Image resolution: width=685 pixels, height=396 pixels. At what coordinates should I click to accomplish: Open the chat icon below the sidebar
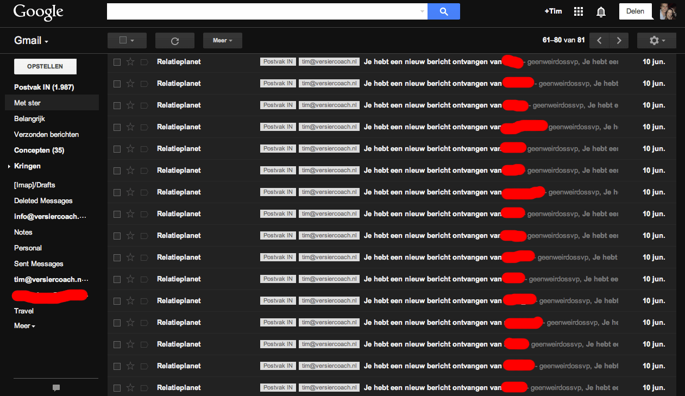point(56,388)
